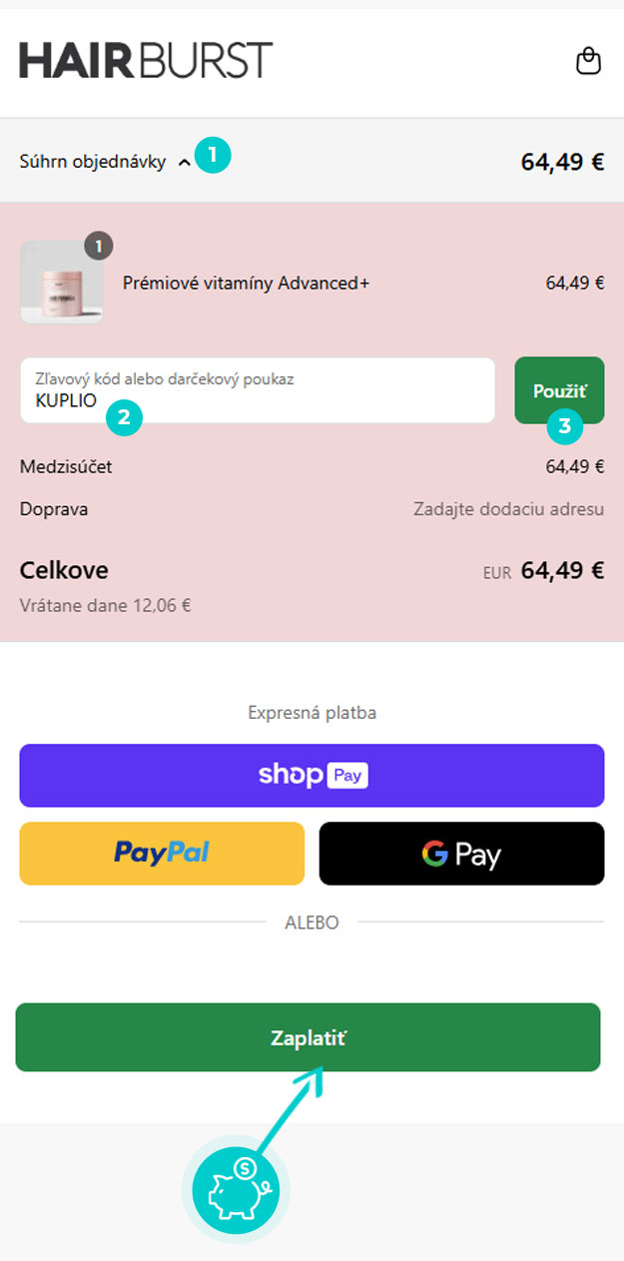Click the Zadajte dodaciu adresu shipping text
The width and height of the screenshot is (624, 1261).
click(508, 509)
